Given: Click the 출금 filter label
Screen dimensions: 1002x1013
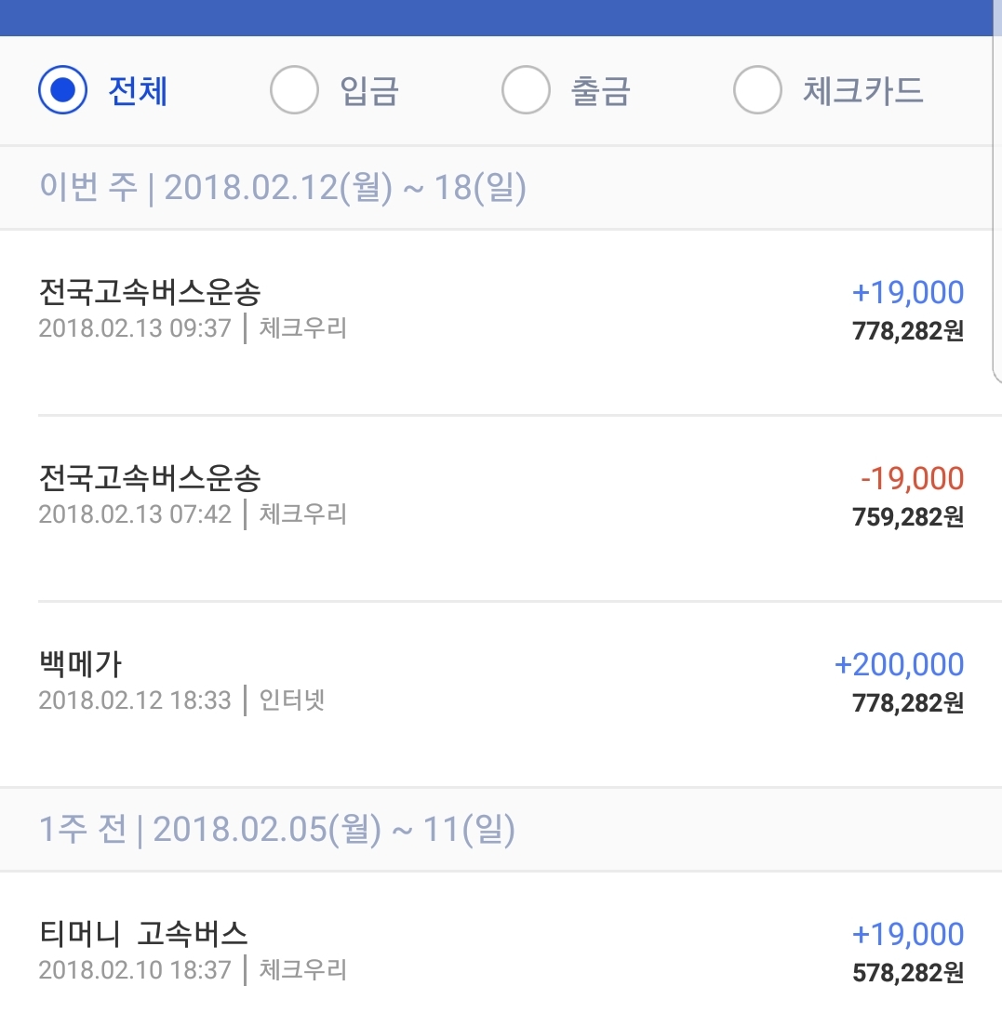Looking at the screenshot, I should coord(600,91).
